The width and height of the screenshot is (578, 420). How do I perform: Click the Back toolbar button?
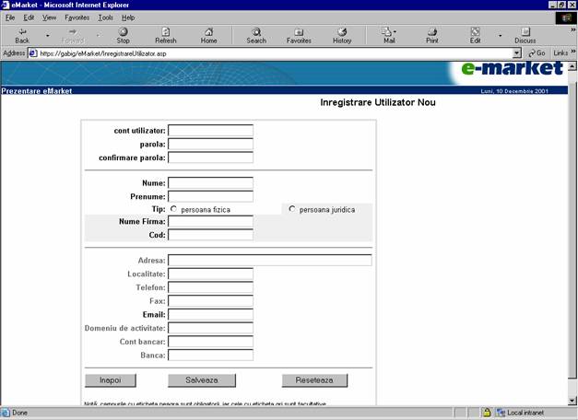[22, 35]
